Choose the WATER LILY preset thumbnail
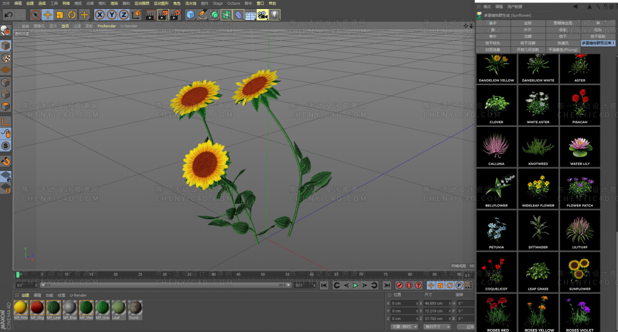618x332 pixels. coord(579,148)
